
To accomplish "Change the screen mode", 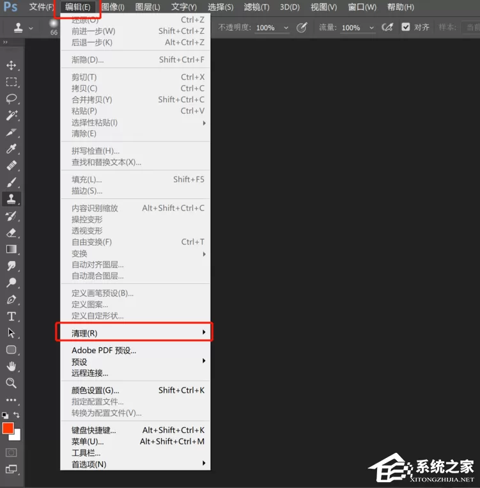I will click(12, 469).
